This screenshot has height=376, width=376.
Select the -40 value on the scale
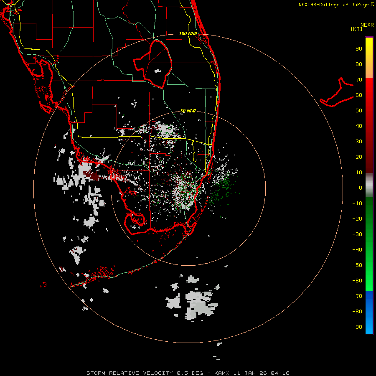(x=357, y=250)
